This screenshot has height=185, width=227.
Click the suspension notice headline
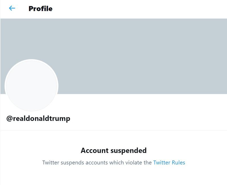pos(113,150)
